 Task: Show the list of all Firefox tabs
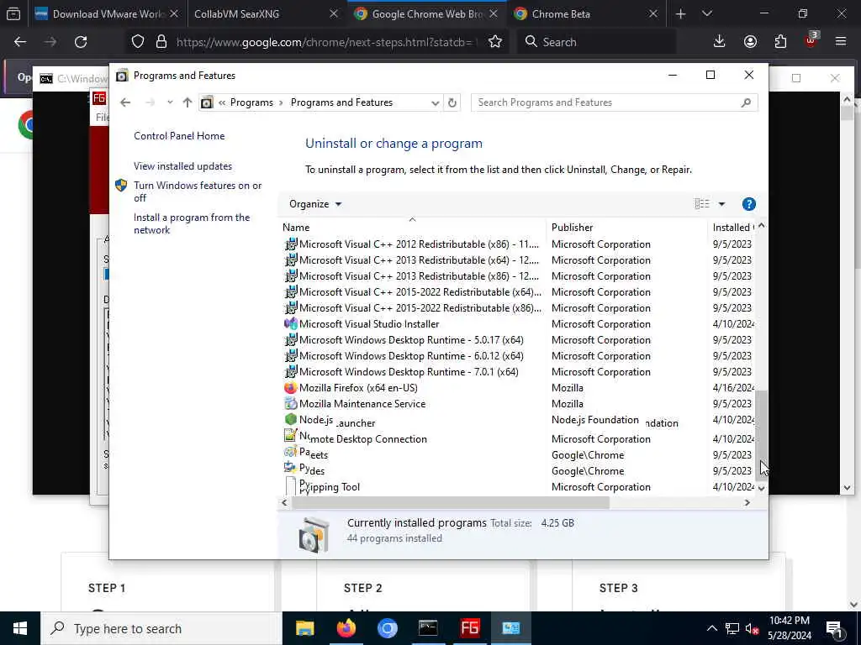click(706, 14)
